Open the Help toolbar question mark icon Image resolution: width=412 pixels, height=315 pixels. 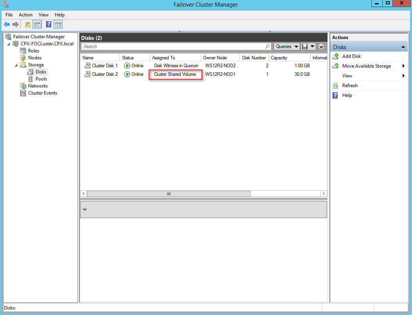tap(49, 24)
